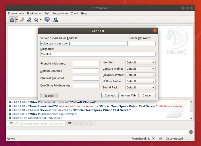Click the down arrow of the chat log scrollbar
Viewport: 201px width, 146px height.
point(192,118)
